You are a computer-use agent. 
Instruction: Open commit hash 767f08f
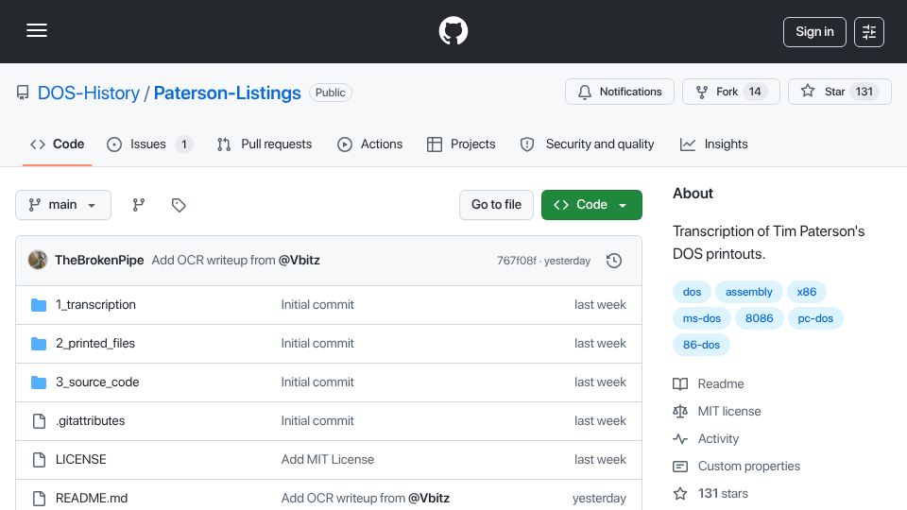[517, 261]
